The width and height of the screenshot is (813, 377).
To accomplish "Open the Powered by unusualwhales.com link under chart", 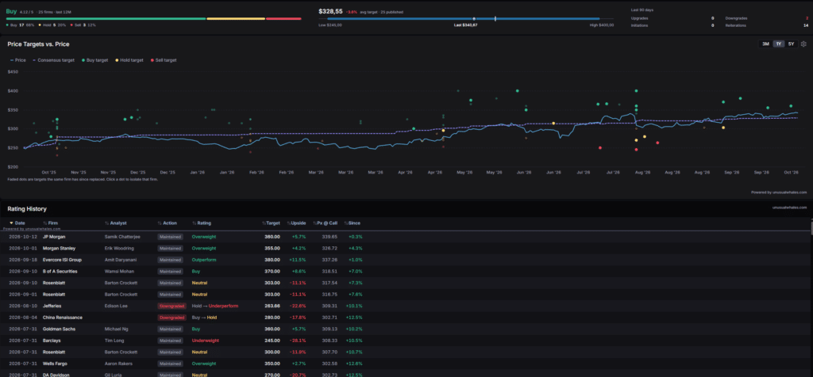I will click(x=779, y=192).
